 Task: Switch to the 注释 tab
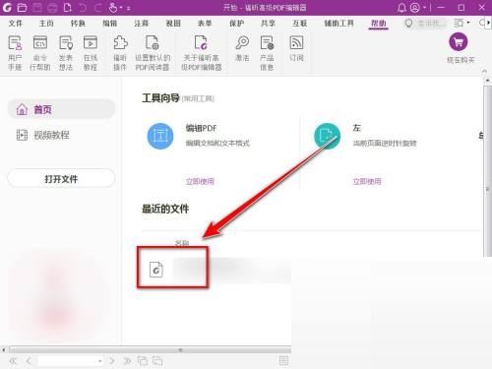coord(142,24)
